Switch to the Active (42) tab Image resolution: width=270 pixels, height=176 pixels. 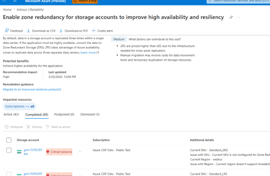coord(11,114)
